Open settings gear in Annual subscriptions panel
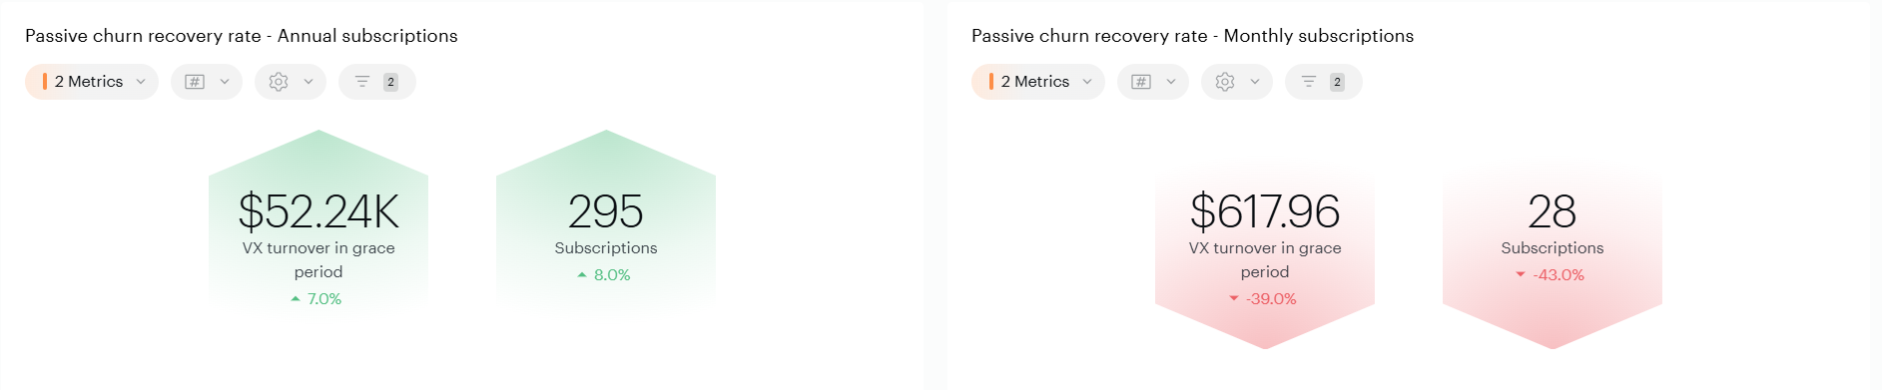The image size is (1882, 390). 279,82
